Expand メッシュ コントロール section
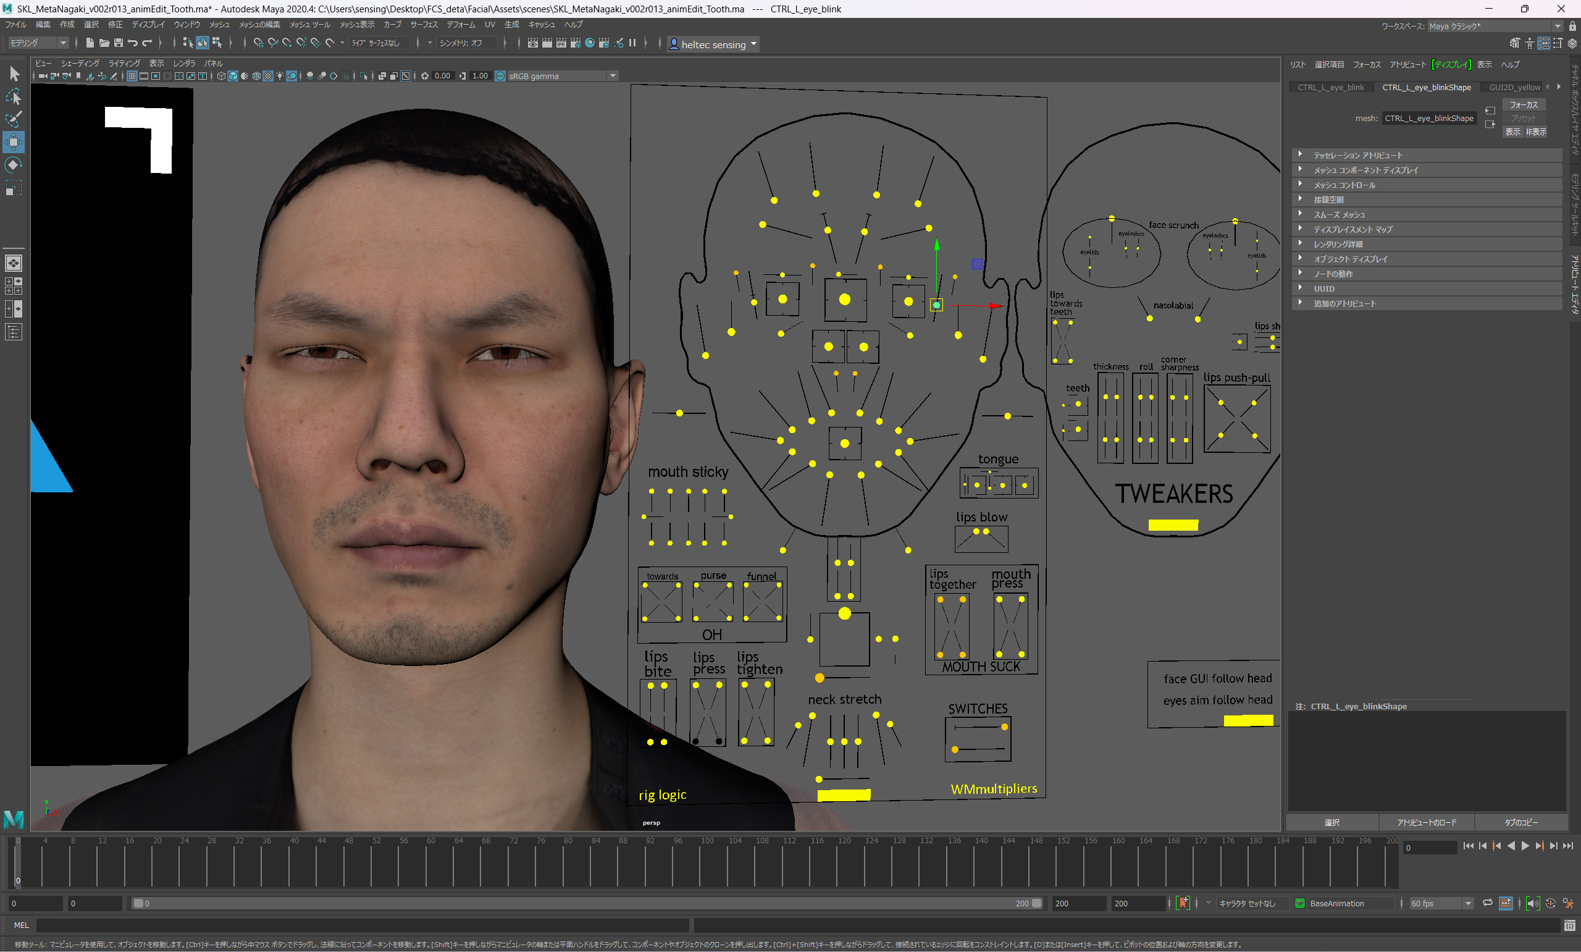1581x952 pixels. click(x=1344, y=185)
